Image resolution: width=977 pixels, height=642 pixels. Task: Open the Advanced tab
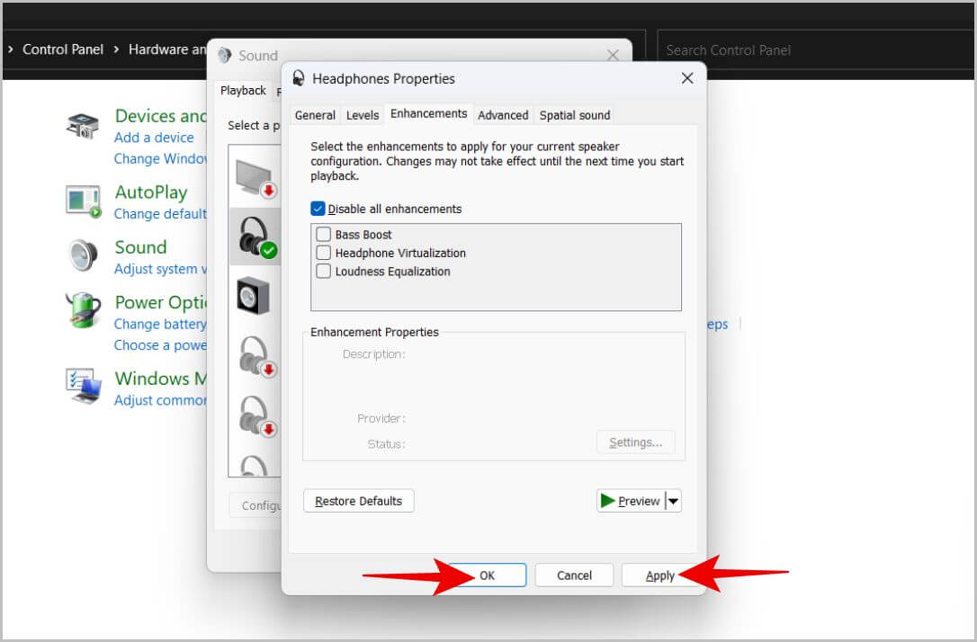pos(503,115)
